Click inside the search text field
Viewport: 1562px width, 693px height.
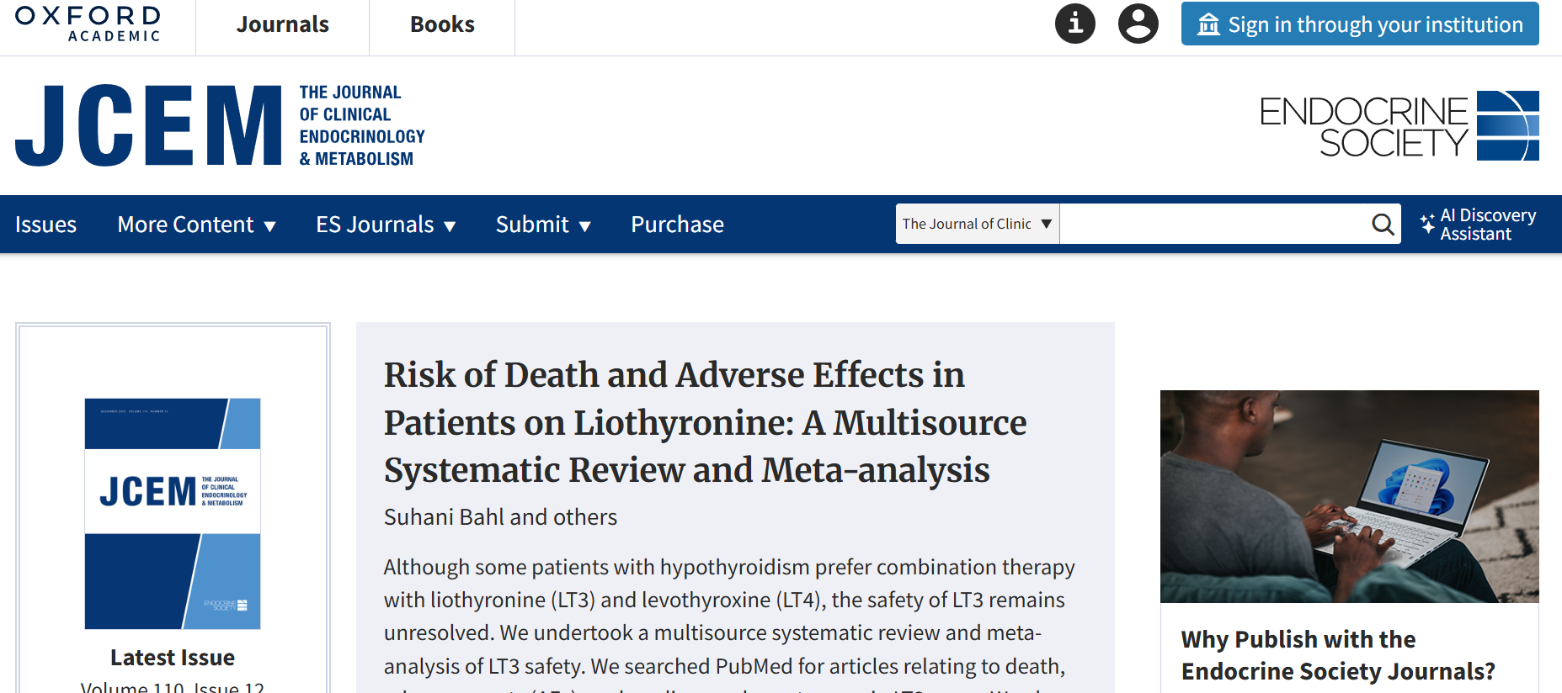click(1213, 224)
